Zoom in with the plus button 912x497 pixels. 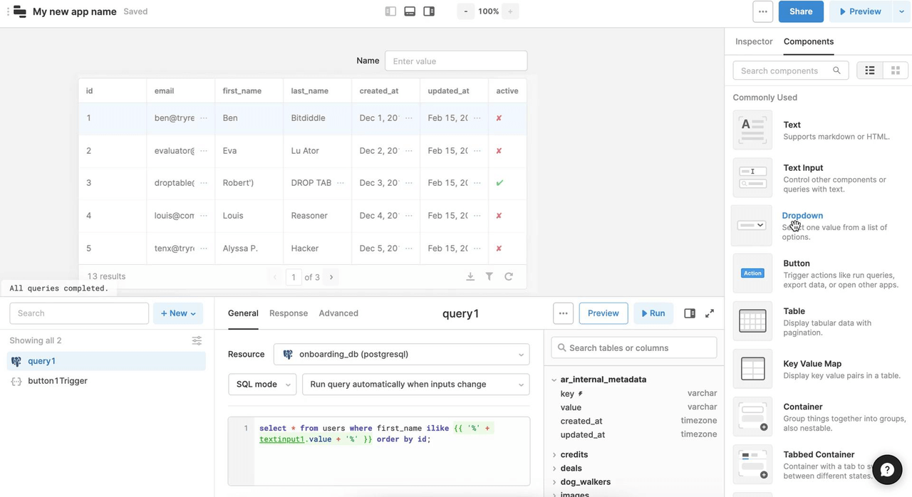tap(510, 11)
